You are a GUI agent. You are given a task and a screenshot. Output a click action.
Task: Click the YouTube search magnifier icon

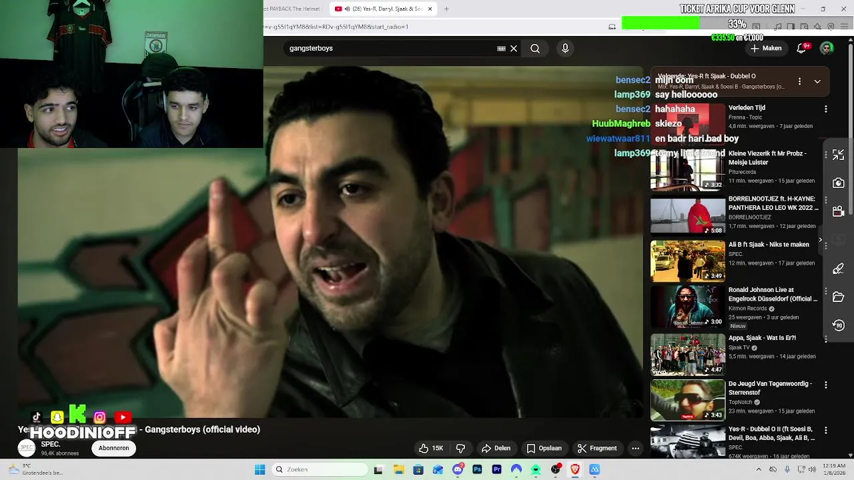[535, 48]
